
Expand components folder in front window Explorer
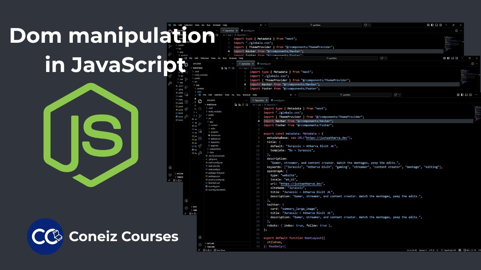tap(215, 149)
